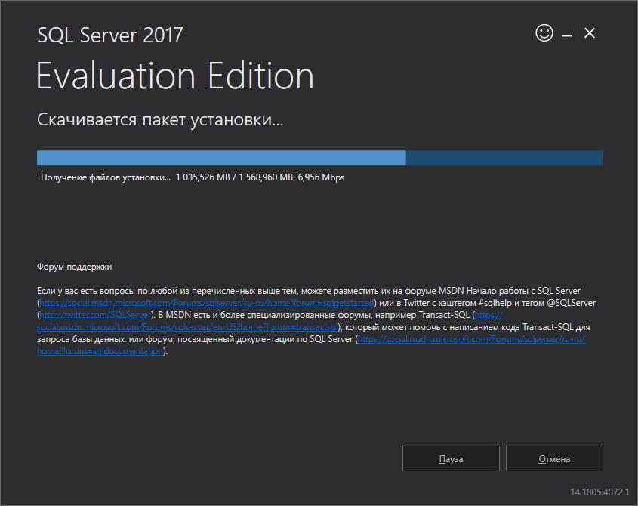
Task: Click the total size 1 568,960 MB
Action: pos(265,178)
